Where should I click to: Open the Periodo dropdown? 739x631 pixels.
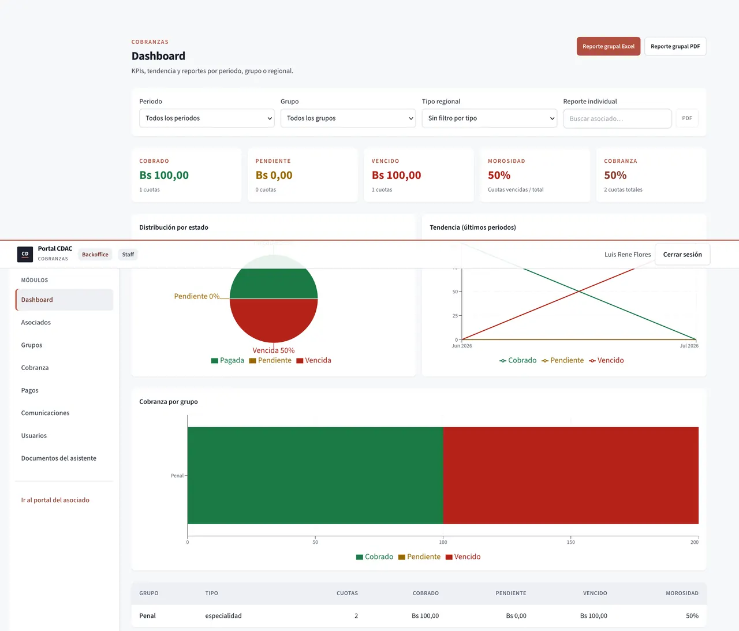click(x=207, y=118)
